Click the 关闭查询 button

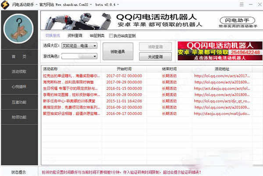[x=155, y=57]
